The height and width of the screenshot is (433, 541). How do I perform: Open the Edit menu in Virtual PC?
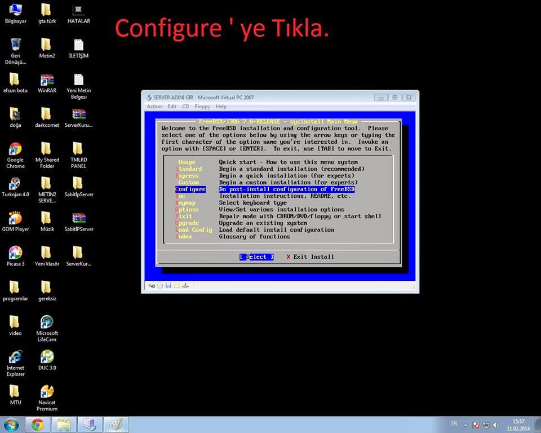point(172,107)
